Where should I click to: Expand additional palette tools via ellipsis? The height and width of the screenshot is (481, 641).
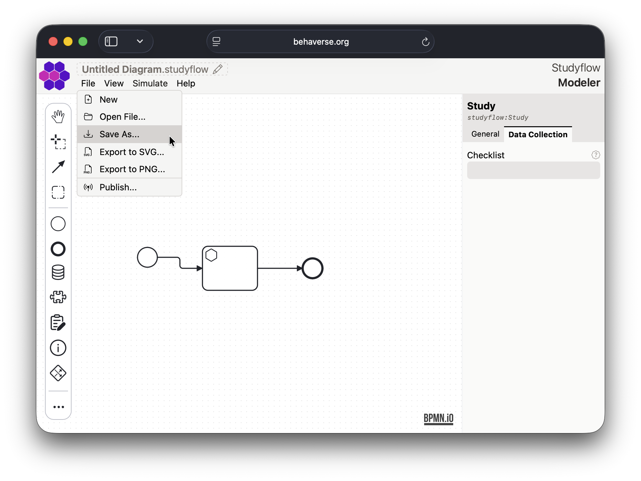click(58, 407)
